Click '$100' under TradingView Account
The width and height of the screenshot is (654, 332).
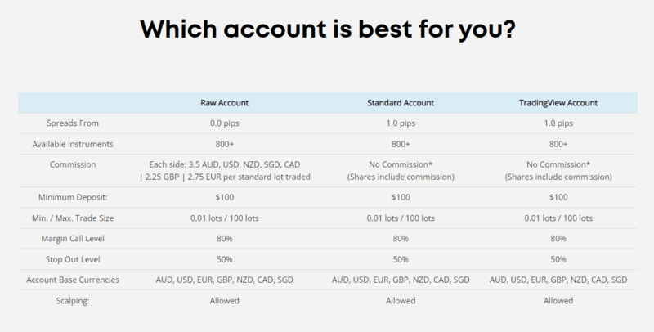(558, 197)
